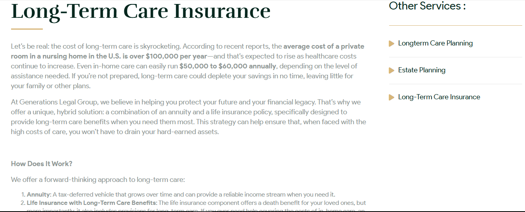Go to the Estate Planning service link
The image size is (525, 212).
click(422, 70)
